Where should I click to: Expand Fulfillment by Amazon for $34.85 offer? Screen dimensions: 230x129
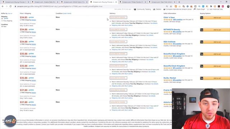pos(118,18)
